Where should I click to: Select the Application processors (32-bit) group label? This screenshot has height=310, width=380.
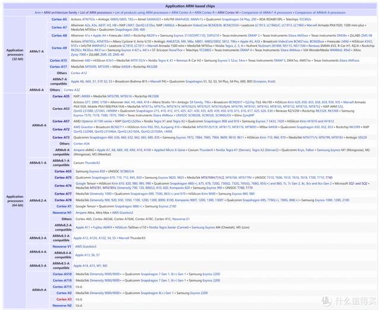click(x=15, y=54)
